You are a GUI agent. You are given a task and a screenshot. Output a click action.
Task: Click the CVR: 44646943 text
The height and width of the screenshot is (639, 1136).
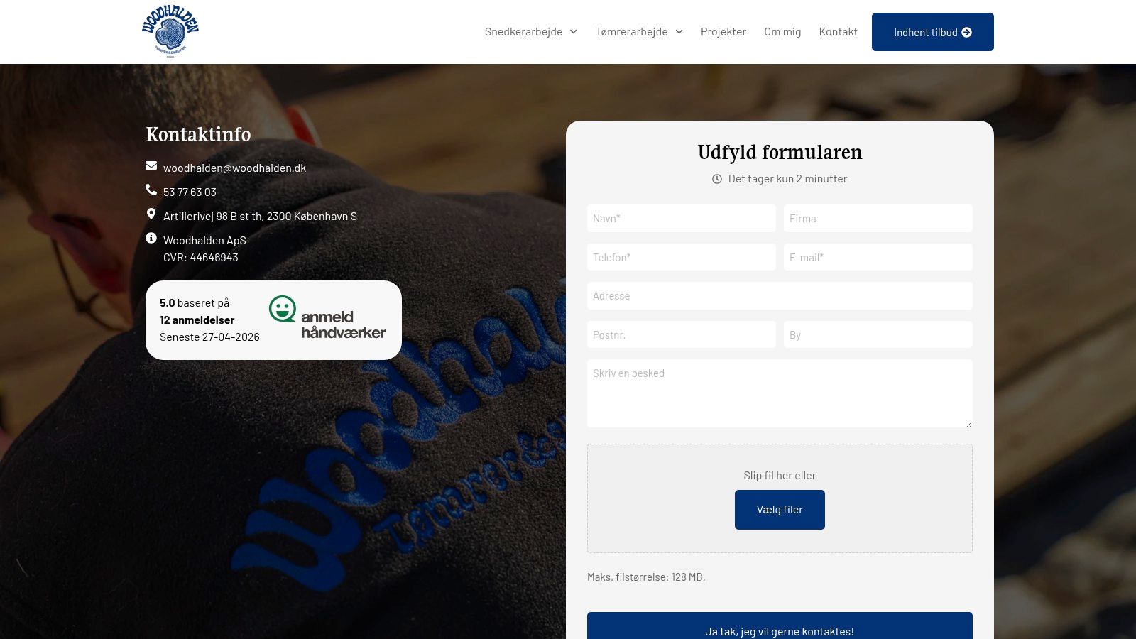201,258
